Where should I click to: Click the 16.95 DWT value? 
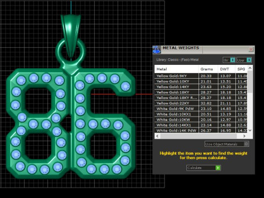click(226, 130)
